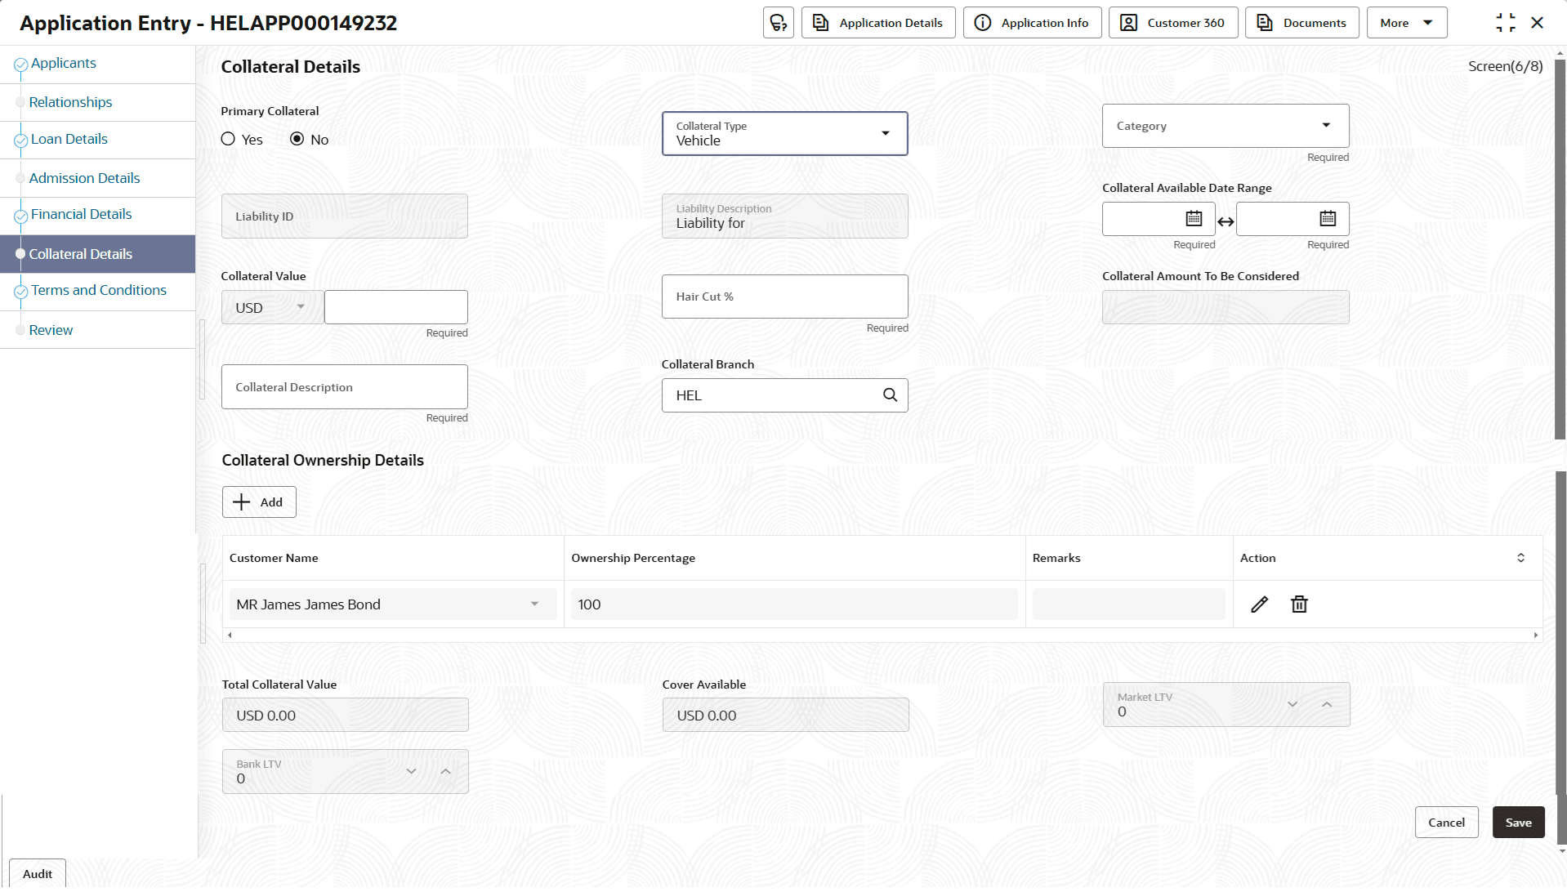Screen dimensions: 1567x892
Task: Select No for Primary Collateral
Action: tap(297, 140)
